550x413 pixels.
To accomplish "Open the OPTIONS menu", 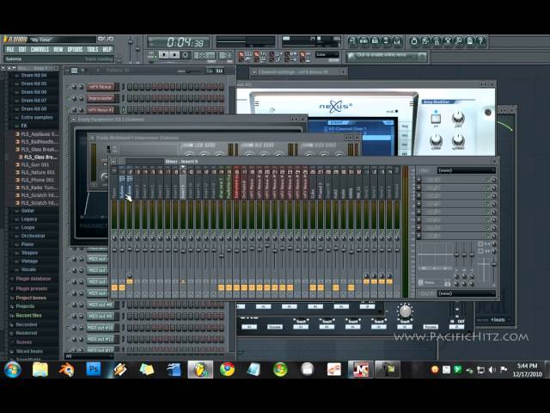I will pos(75,50).
